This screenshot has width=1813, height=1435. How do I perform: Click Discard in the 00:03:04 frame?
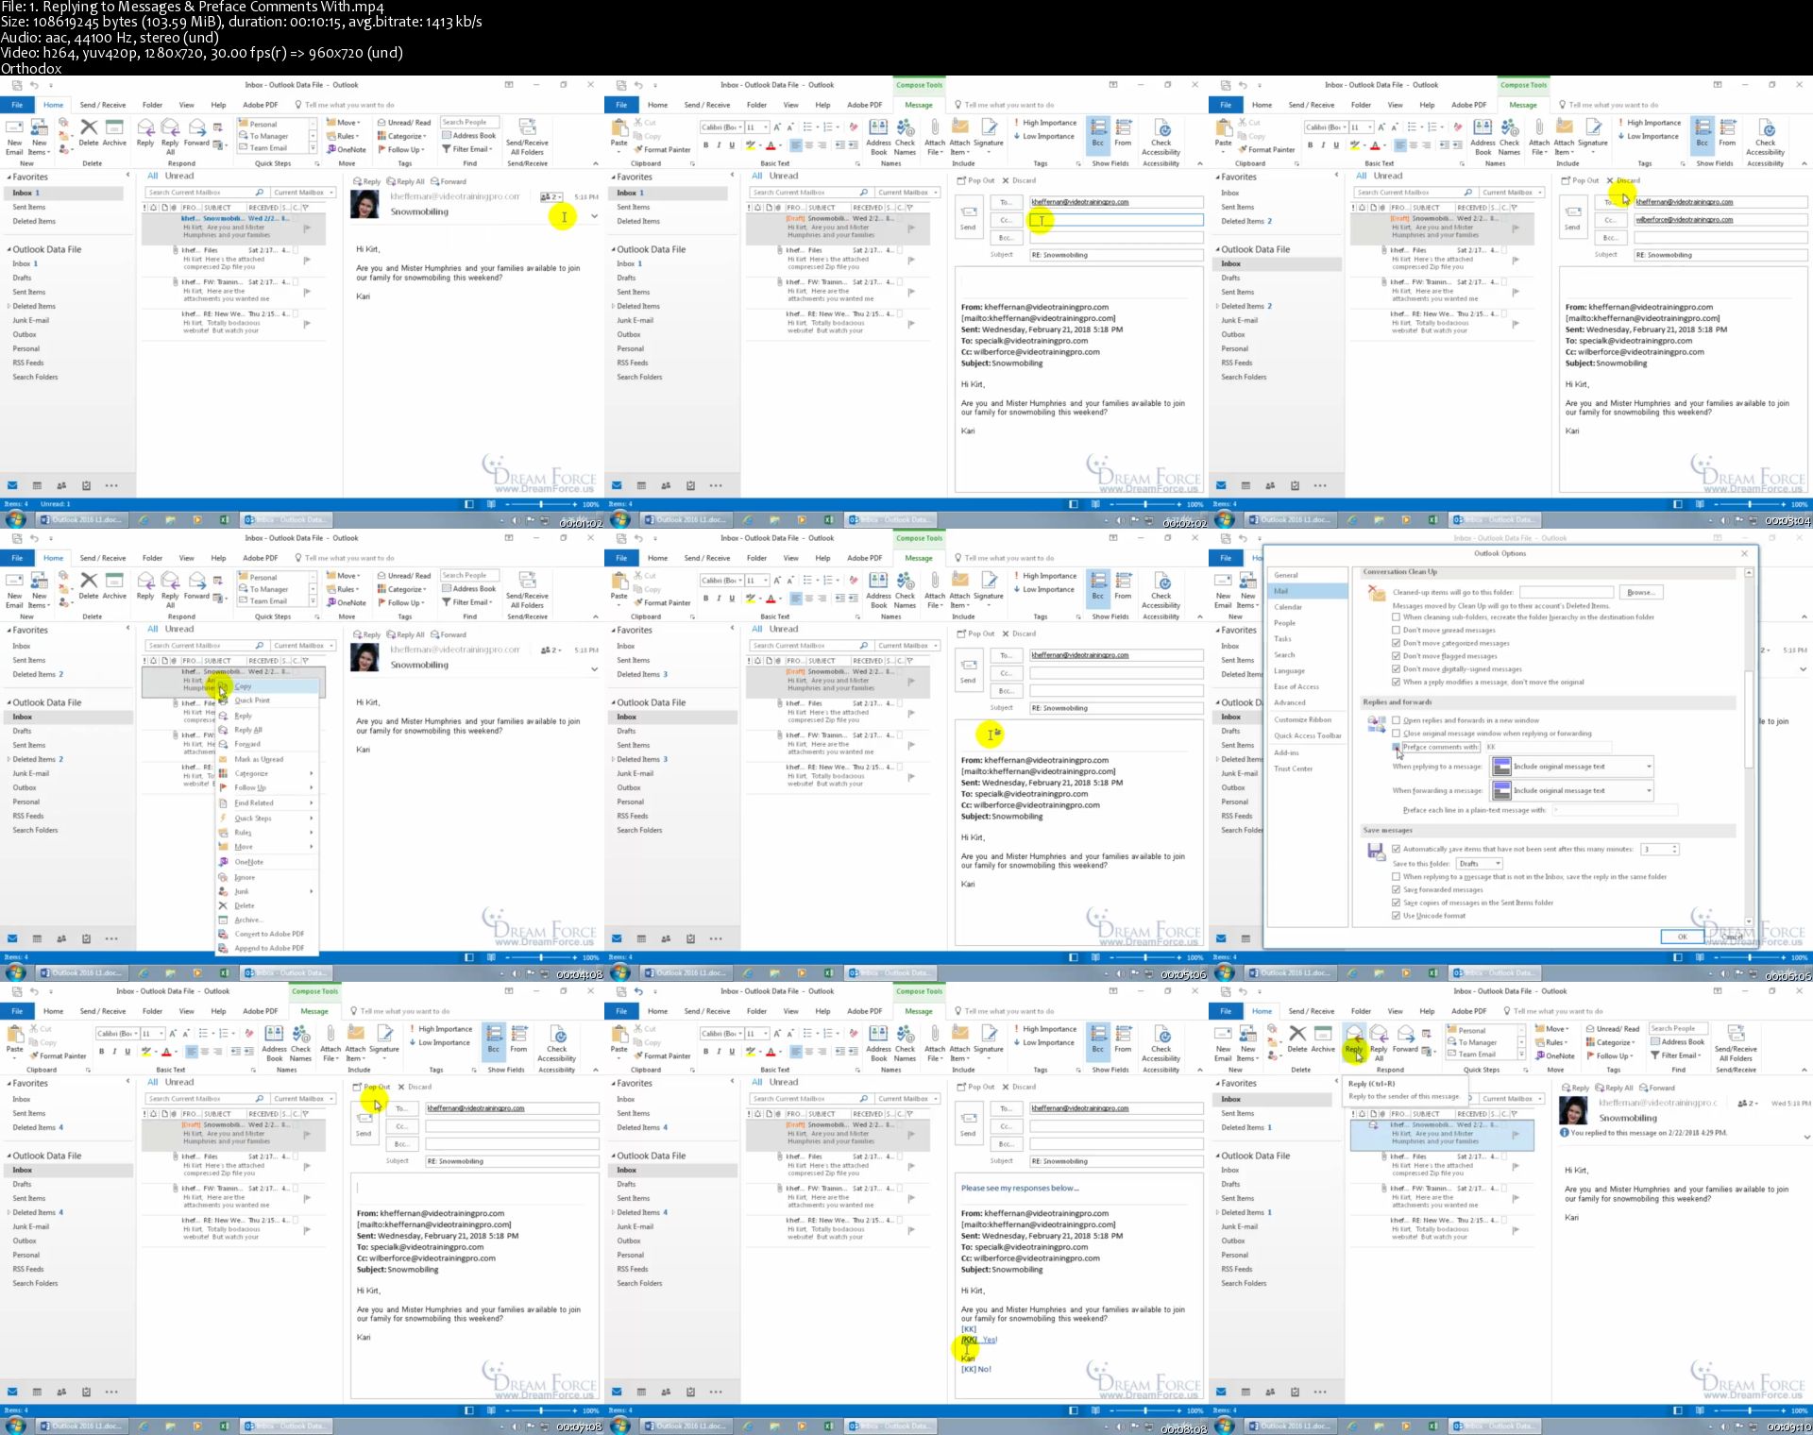tap(1624, 180)
